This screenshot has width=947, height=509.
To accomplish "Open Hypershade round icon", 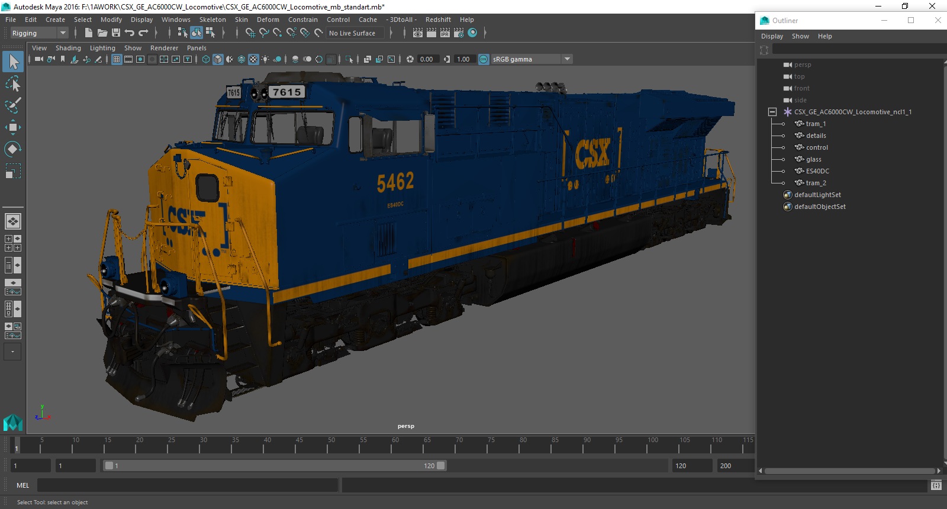I will [472, 33].
